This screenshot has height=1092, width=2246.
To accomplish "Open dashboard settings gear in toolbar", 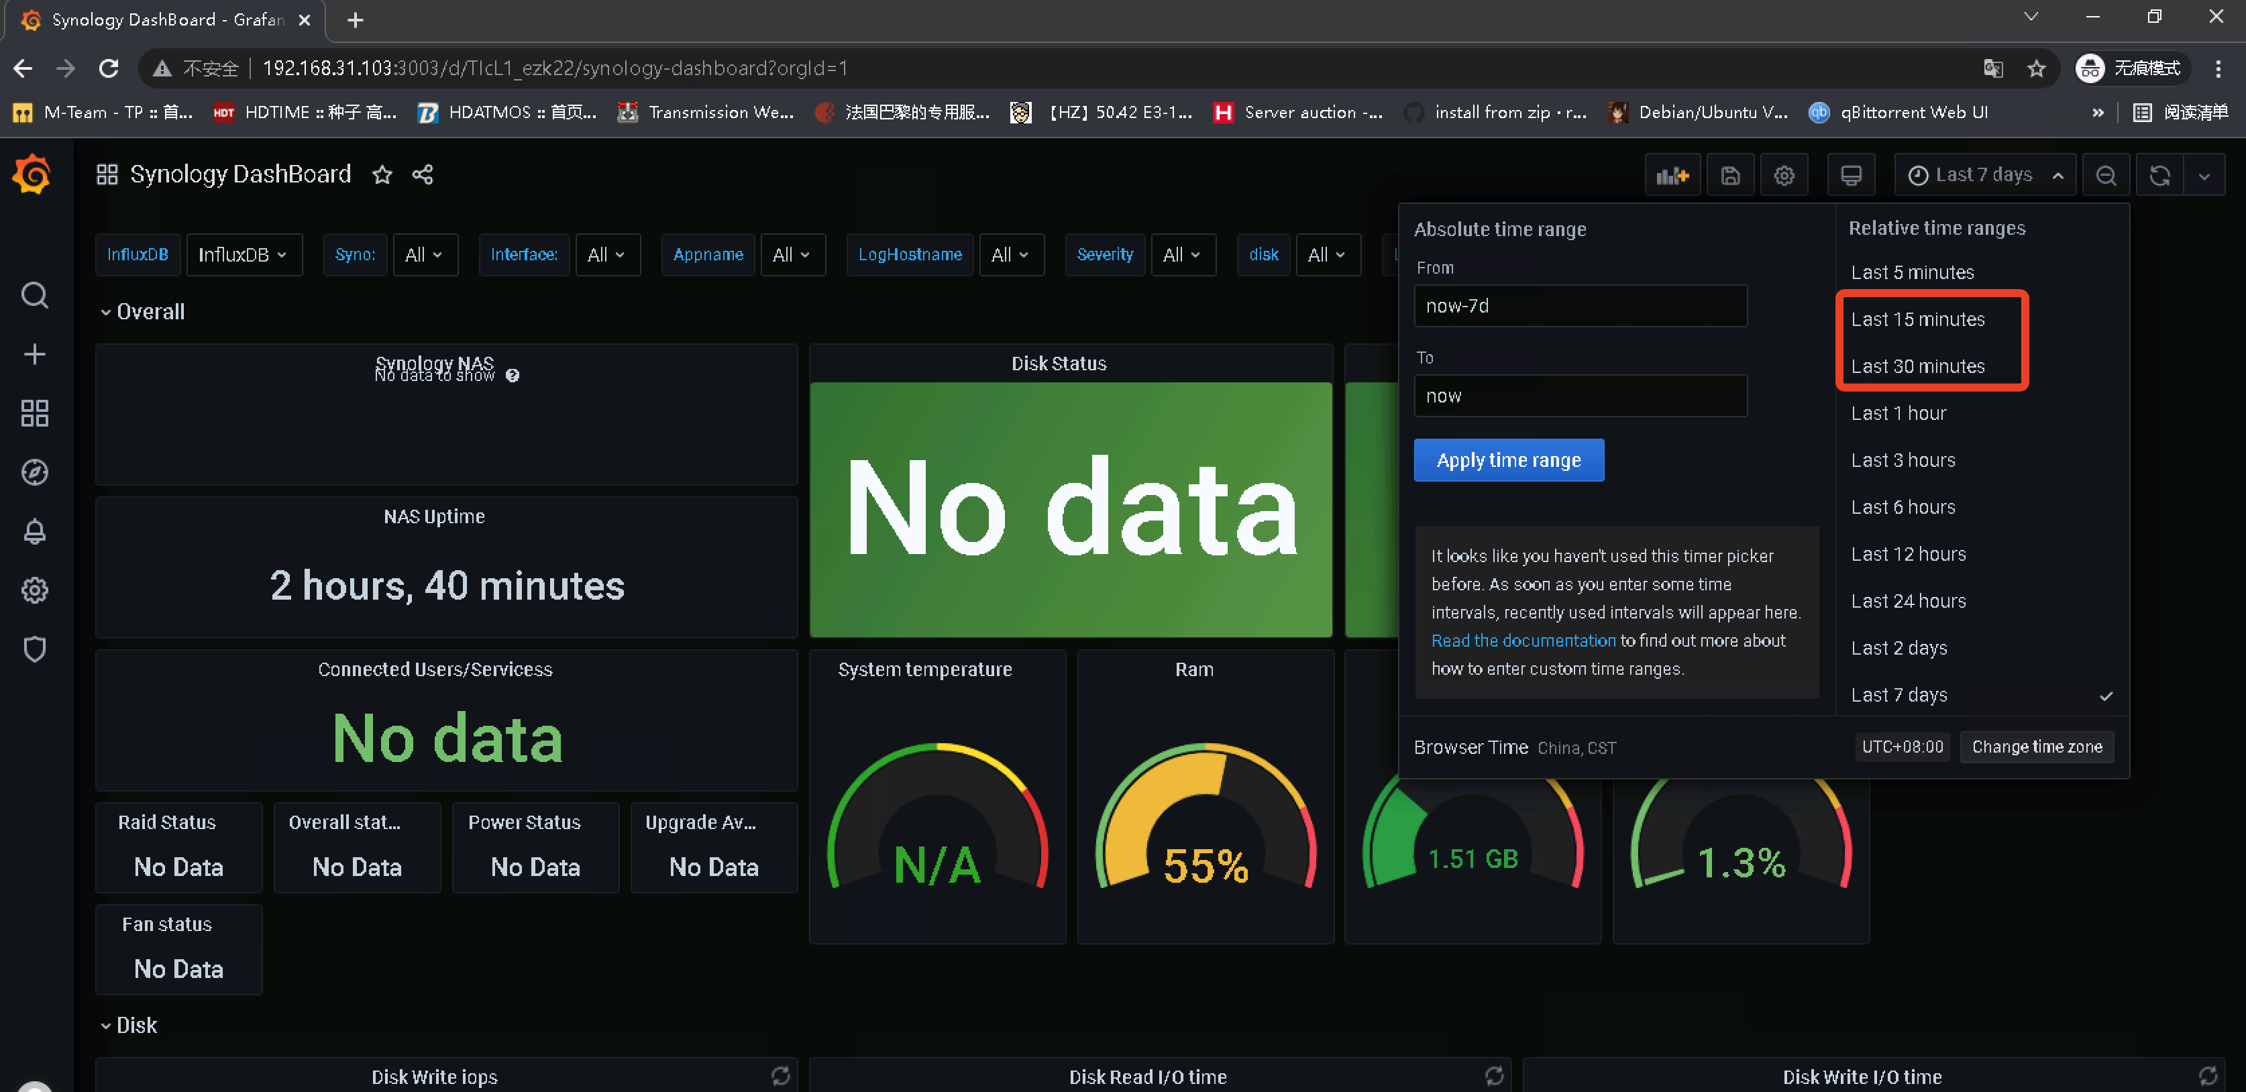I will [x=1784, y=175].
